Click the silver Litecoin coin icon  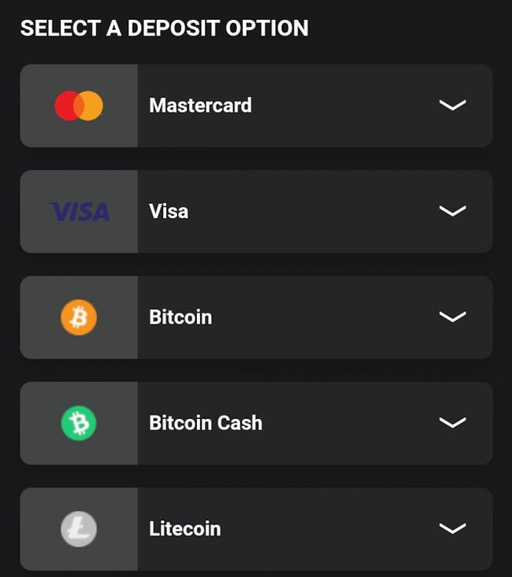coord(79,529)
